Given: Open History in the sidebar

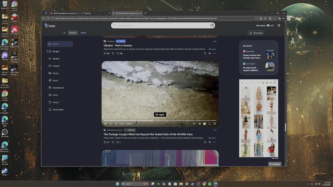Looking at the screenshot, I should point(56,102).
